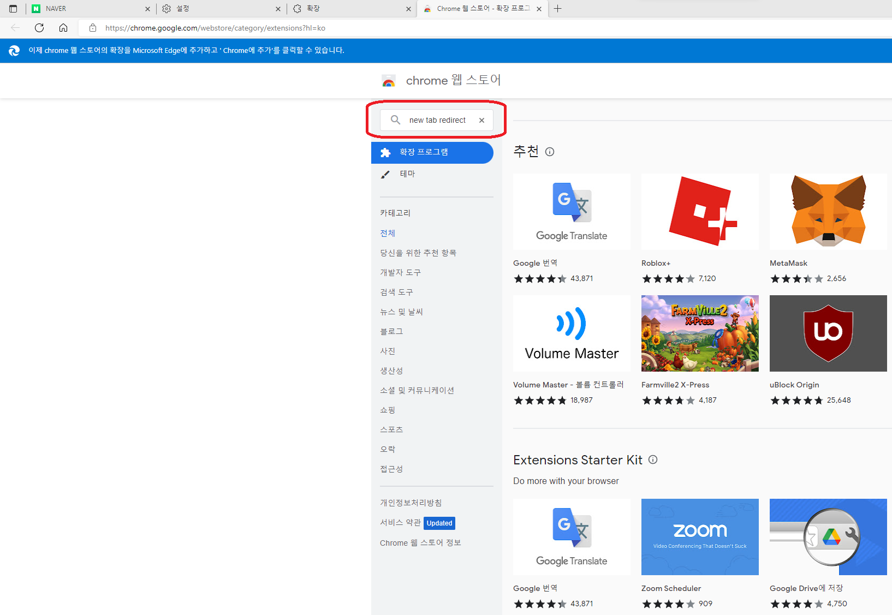Select 테마 in sidebar
Viewport: 892px width, 615px height.
(407, 174)
